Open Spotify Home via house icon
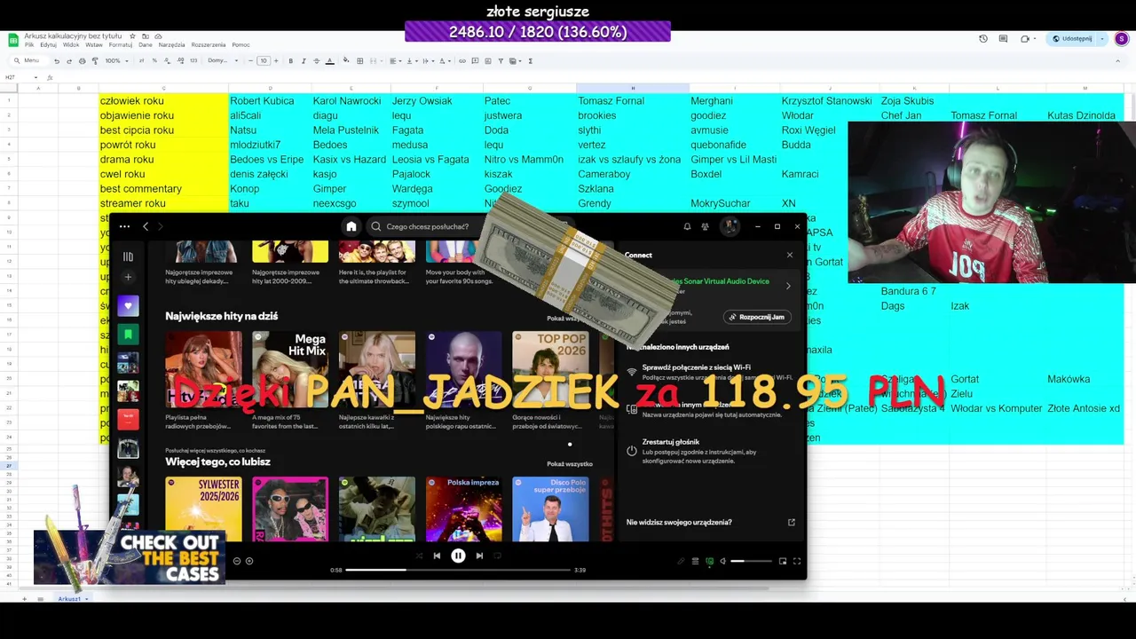Viewport: 1136px width, 639px height. (351, 226)
